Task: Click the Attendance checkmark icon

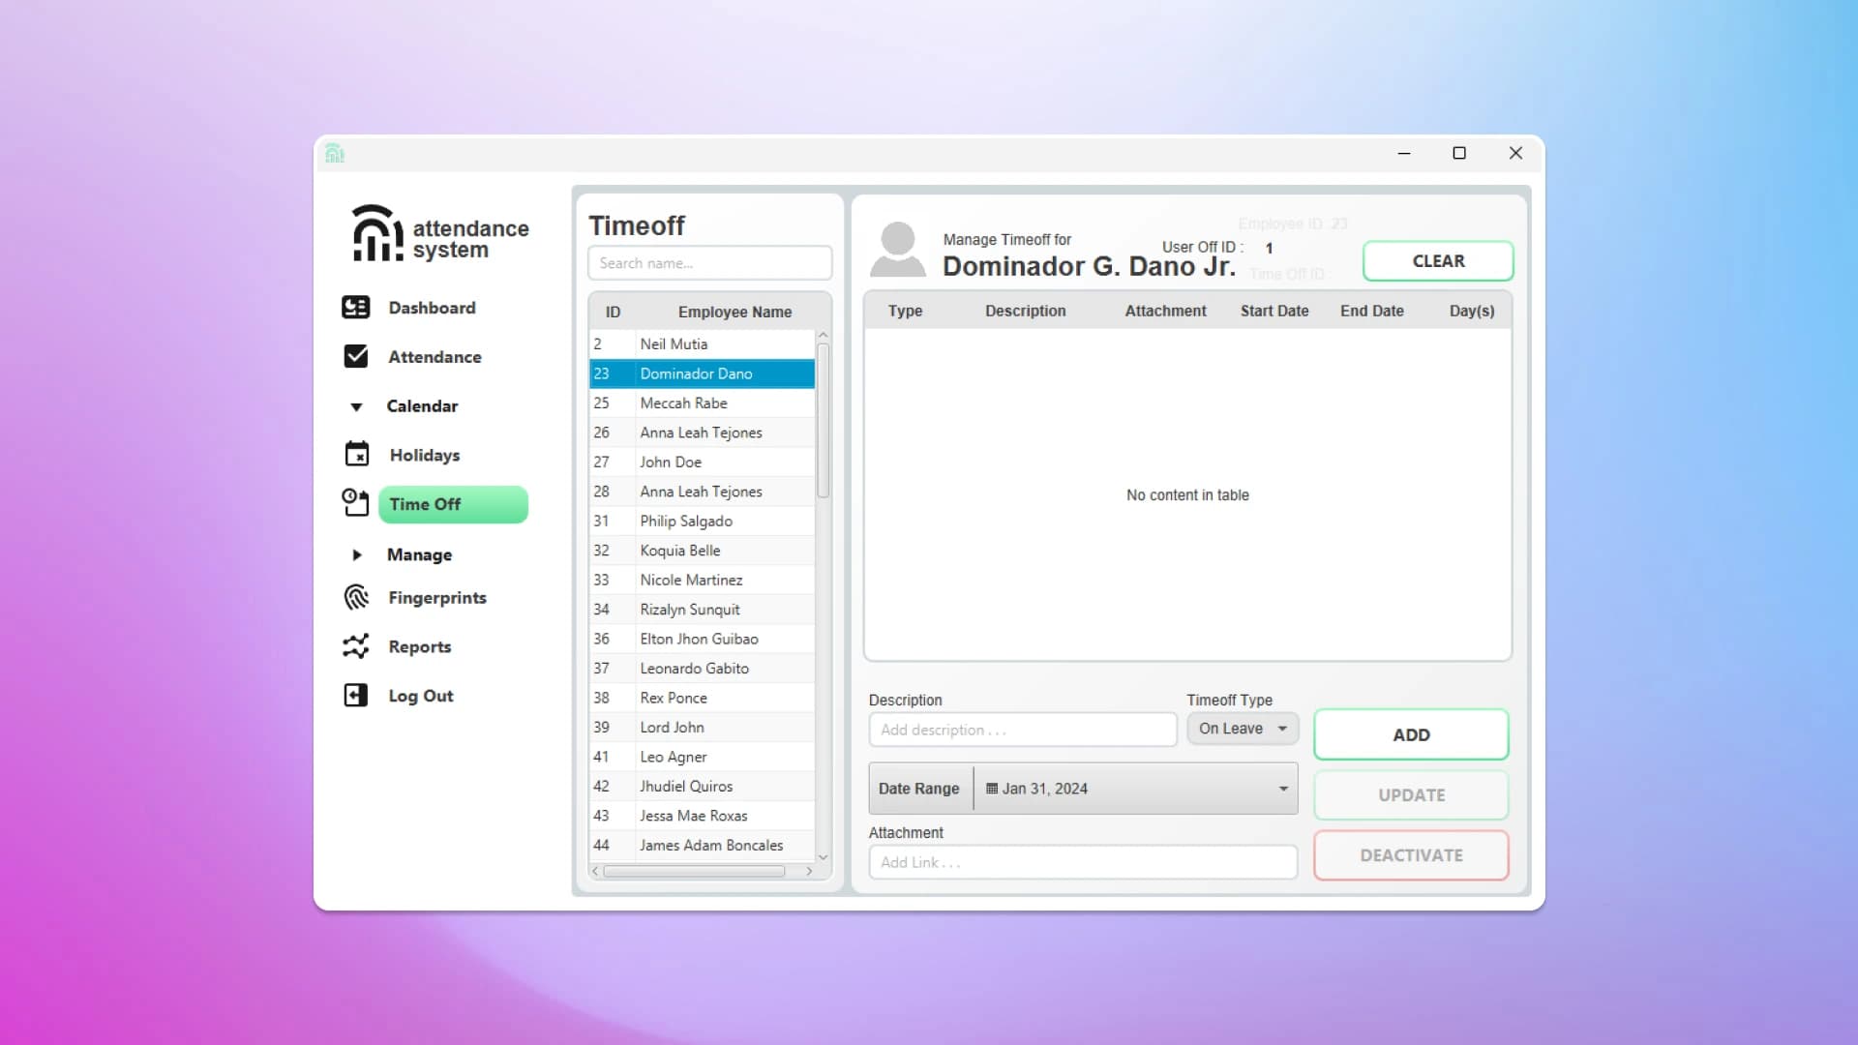Action: pos(356,356)
